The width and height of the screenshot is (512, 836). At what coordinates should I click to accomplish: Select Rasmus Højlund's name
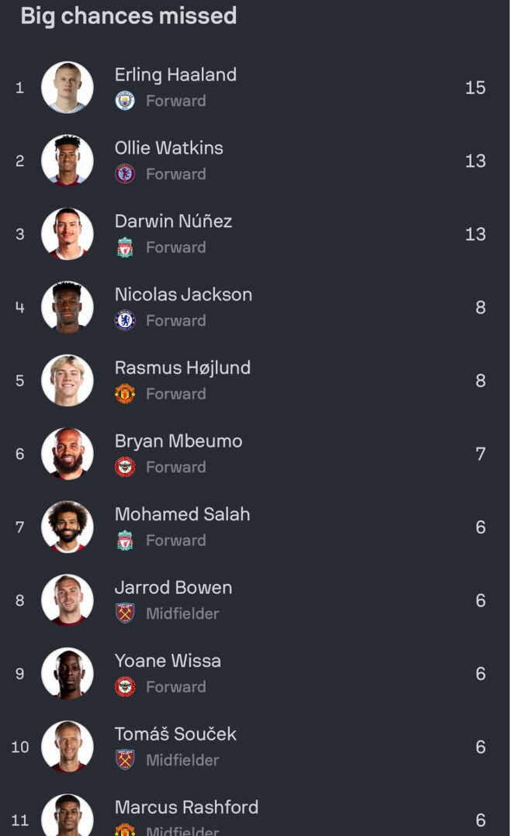pyautogui.click(x=182, y=368)
